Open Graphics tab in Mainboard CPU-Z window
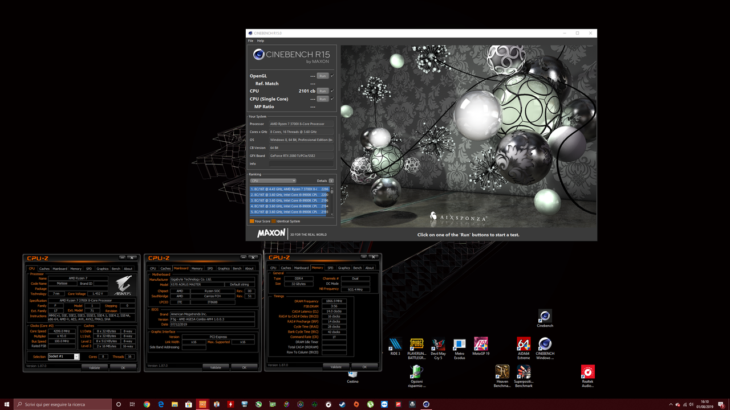 coord(224,268)
